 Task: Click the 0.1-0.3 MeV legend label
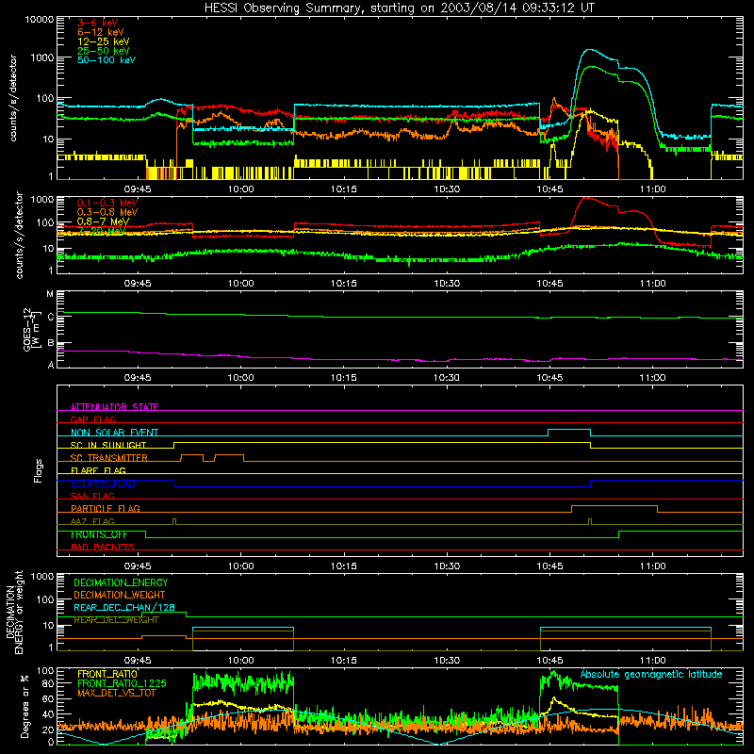tap(107, 203)
